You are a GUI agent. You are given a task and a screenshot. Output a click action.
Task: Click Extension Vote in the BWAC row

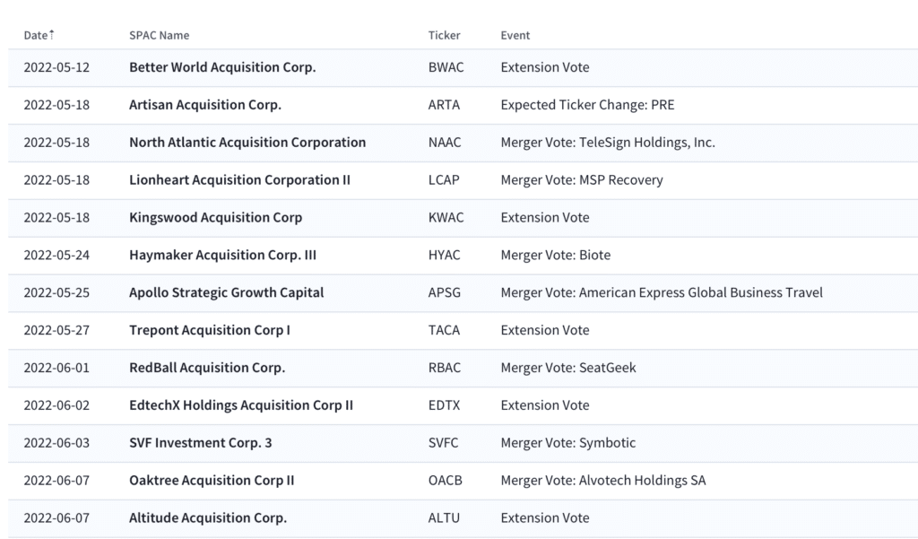(x=545, y=67)
